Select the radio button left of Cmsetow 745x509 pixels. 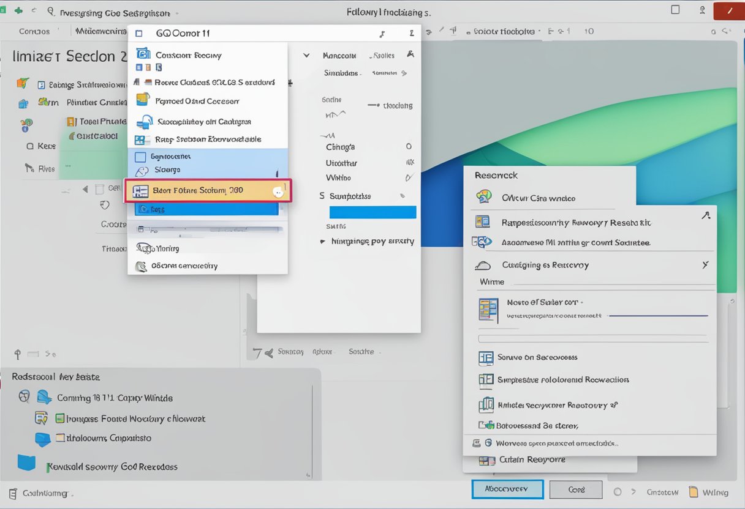618,492
